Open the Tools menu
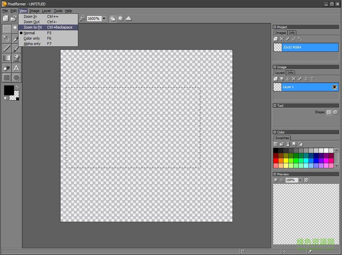The height and width of the screenshot is (255, 342). 58,11
